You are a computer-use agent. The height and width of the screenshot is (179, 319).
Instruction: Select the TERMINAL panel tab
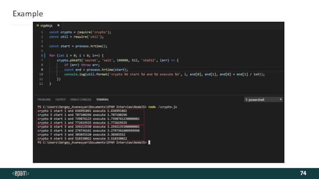[x=102, y=99]
